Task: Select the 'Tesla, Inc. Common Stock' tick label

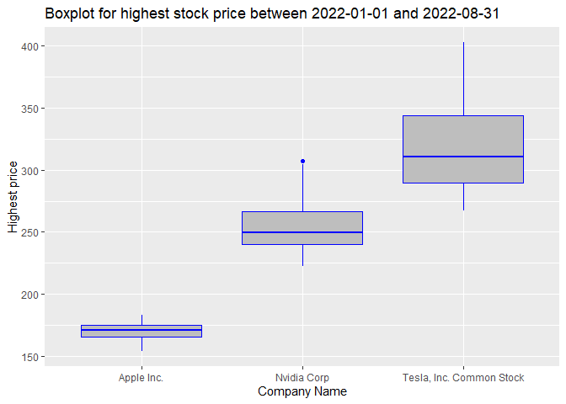Action: [462, 378]
